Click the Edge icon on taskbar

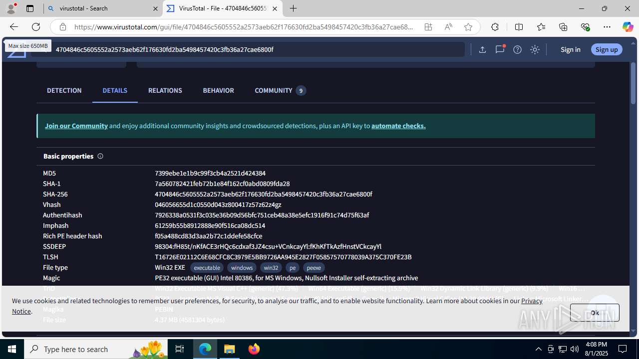[205, 349]
